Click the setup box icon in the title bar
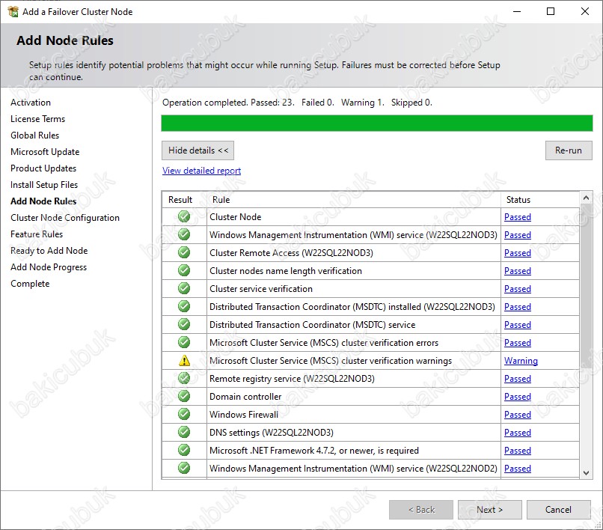 (13, 11)
